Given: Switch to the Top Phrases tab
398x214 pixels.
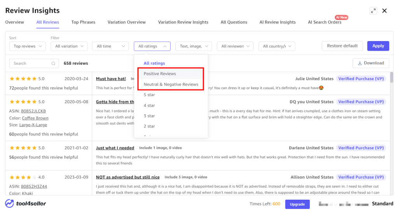Looking at the screenshot, I should (83, 22).
